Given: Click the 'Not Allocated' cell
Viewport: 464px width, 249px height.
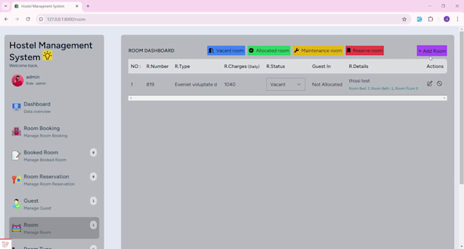Looking at the screenshot, I should 327,84.
